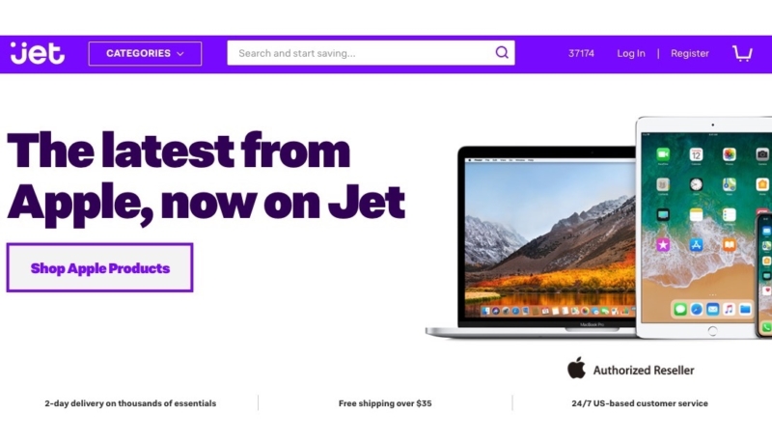Click the Jet logo in header
Viewport: 772px width, 441px height.
(38, 53)
